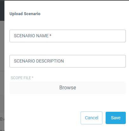Click the SCOPE FILE label

tap(22, 78)
